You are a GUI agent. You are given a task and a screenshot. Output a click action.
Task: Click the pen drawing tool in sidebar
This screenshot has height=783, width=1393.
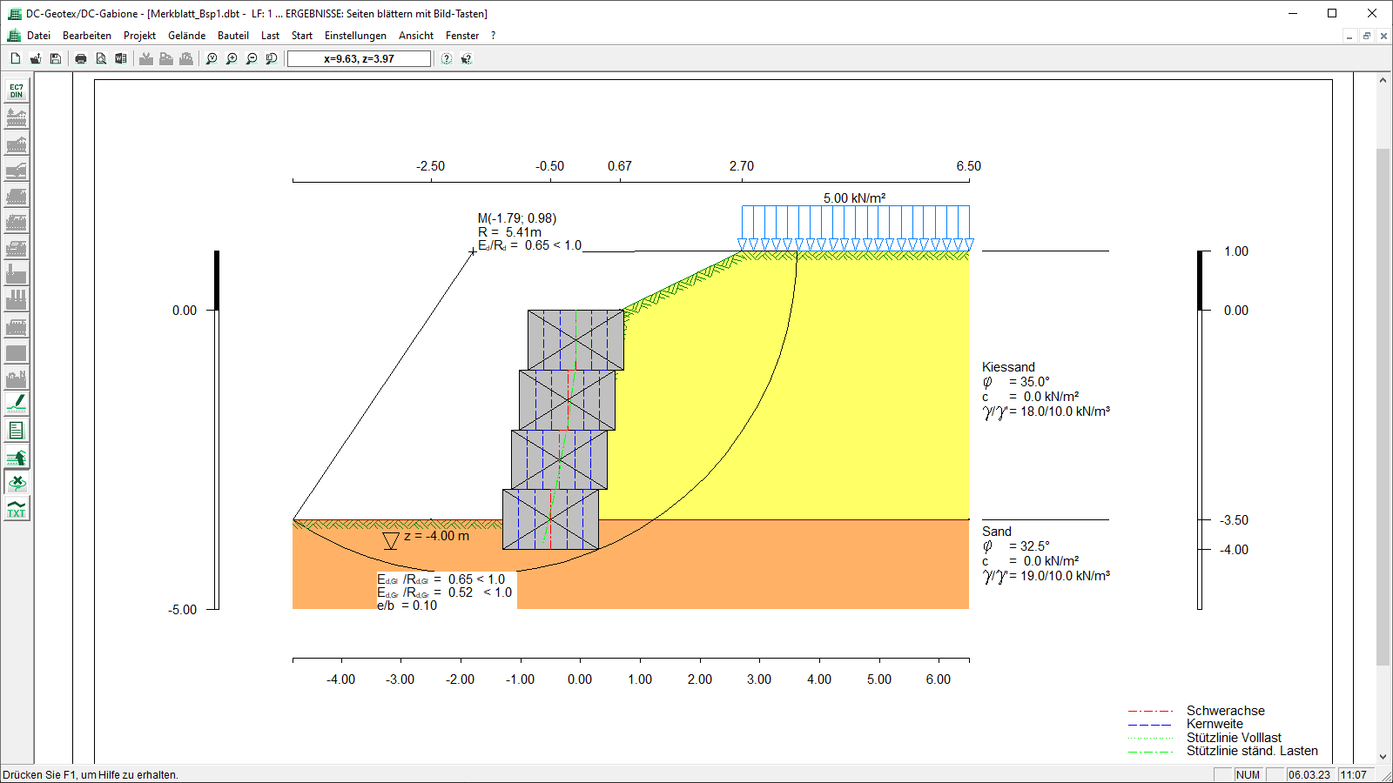point(17,404)
